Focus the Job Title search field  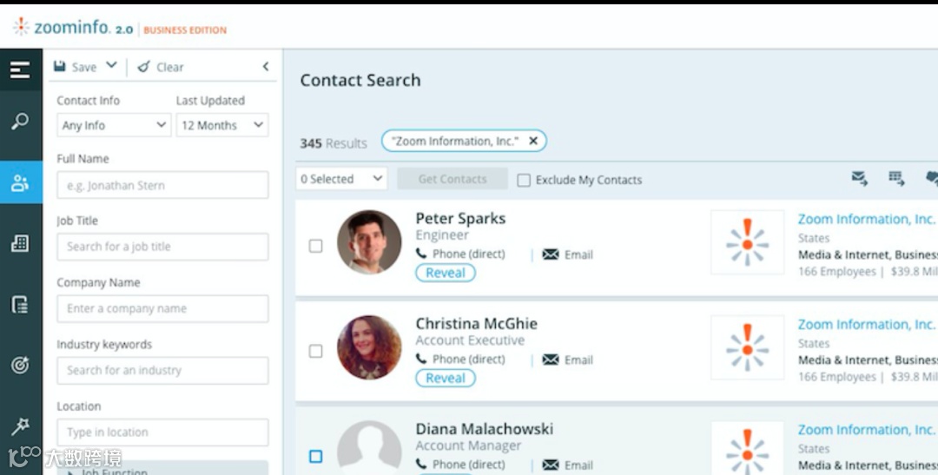click(x=162, y=247)
